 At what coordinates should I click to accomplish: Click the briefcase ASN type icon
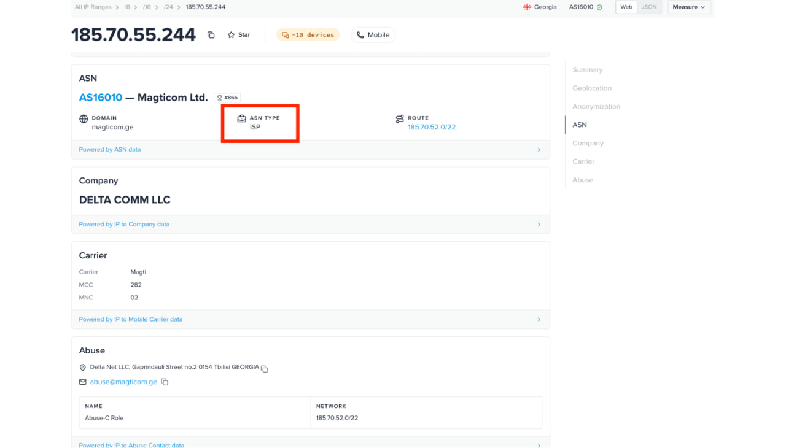coord(242,118)
